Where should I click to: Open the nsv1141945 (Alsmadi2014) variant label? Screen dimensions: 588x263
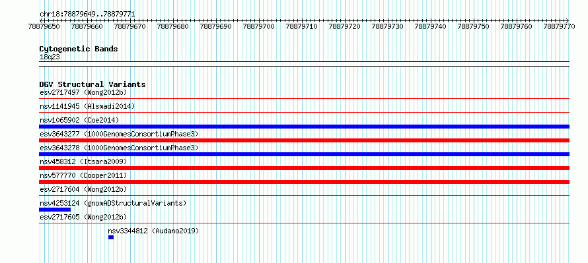point(87,106)
